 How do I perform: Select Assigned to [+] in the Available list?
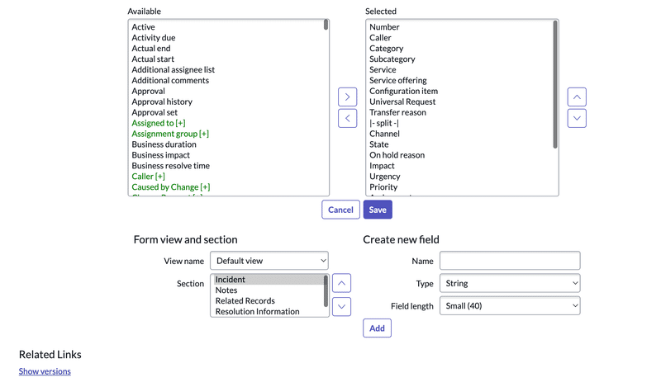tap(159, 123)
